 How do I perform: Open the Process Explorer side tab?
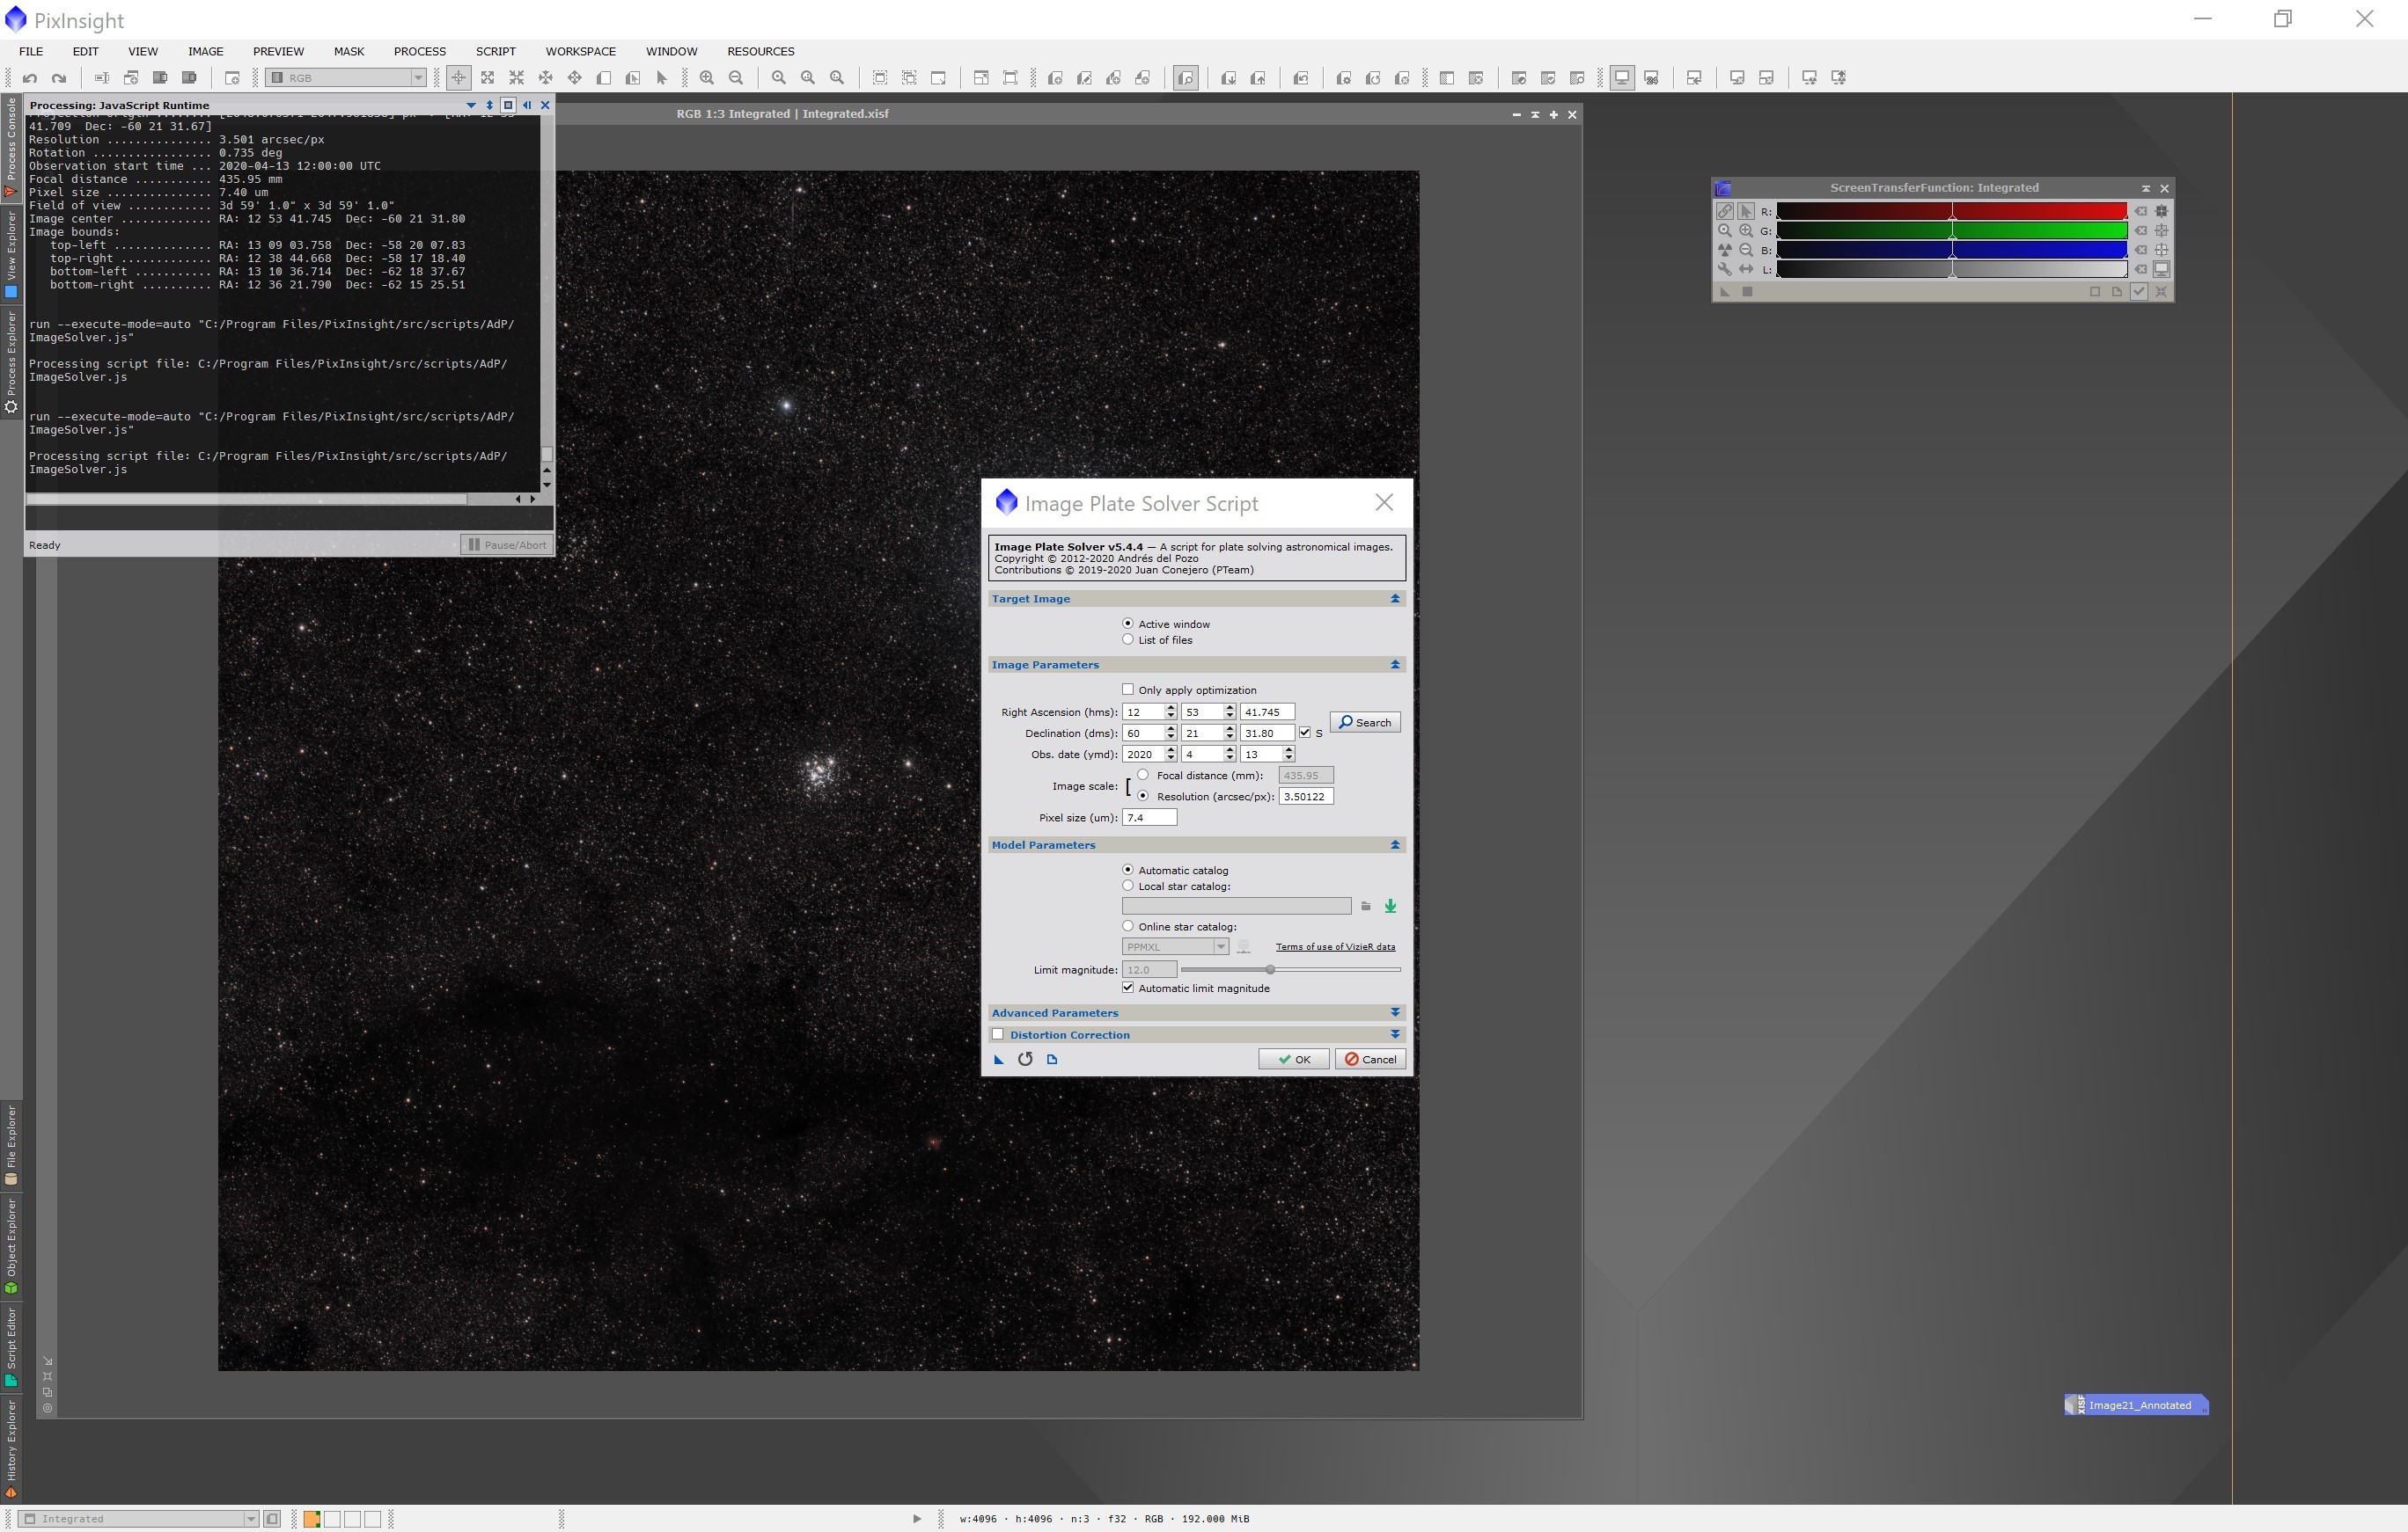coord(11,361)
